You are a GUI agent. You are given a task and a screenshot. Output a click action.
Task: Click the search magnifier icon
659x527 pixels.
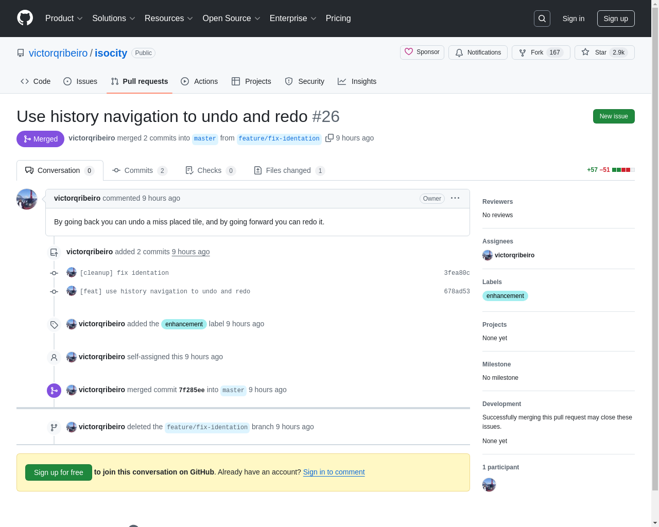coord(542,19)
